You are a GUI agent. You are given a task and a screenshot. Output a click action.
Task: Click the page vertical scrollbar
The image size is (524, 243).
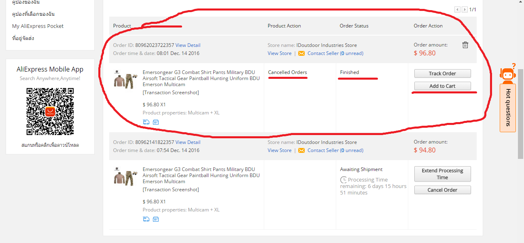click(x=520, y=113)
